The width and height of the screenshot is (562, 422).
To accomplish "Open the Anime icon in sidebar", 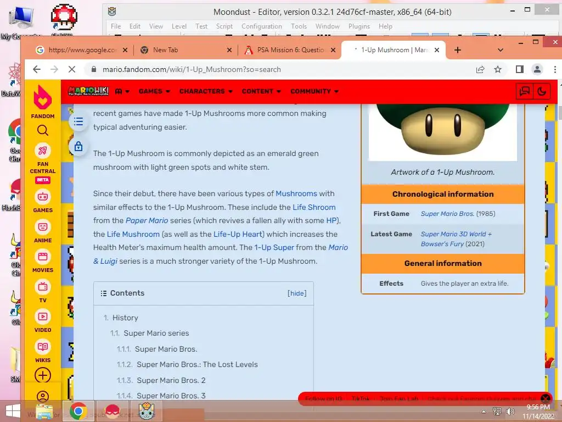I will point(43,227).
